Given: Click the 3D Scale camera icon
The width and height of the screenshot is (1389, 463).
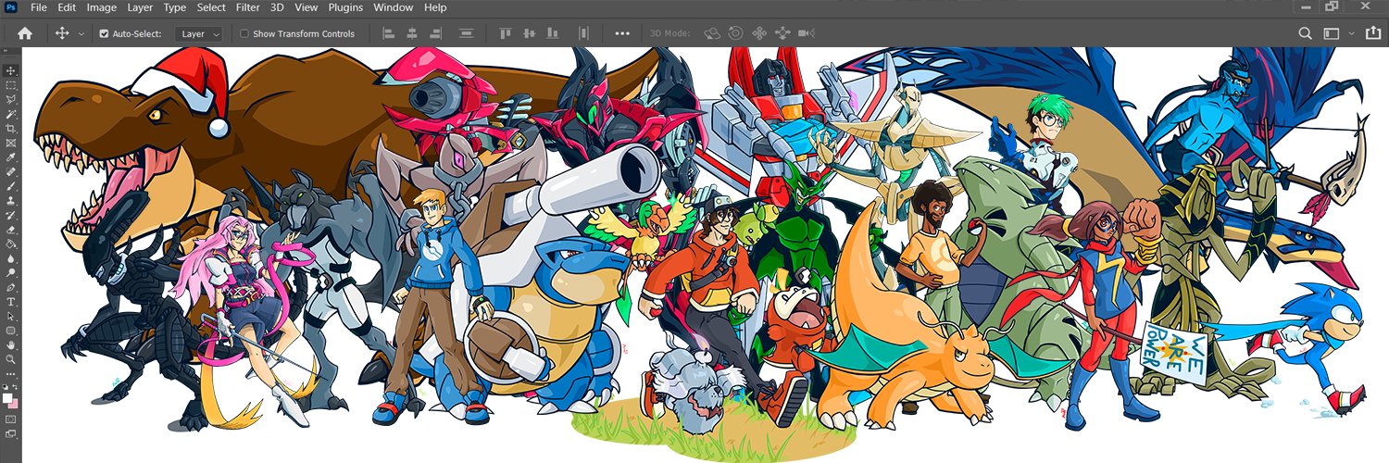Looking at the screenshot, I should (807, 33).
